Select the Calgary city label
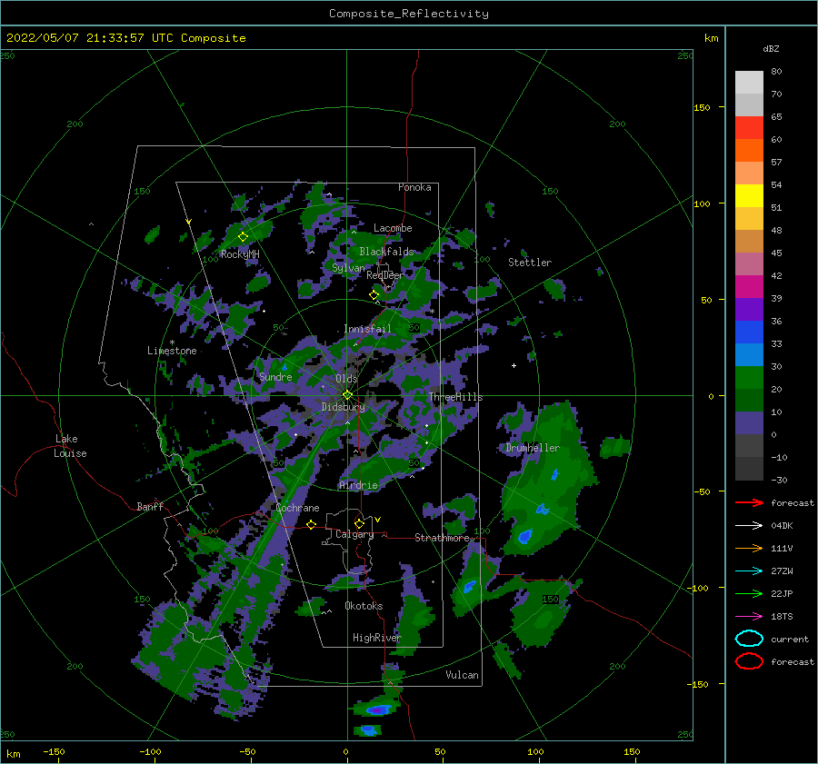 (354, 534)
